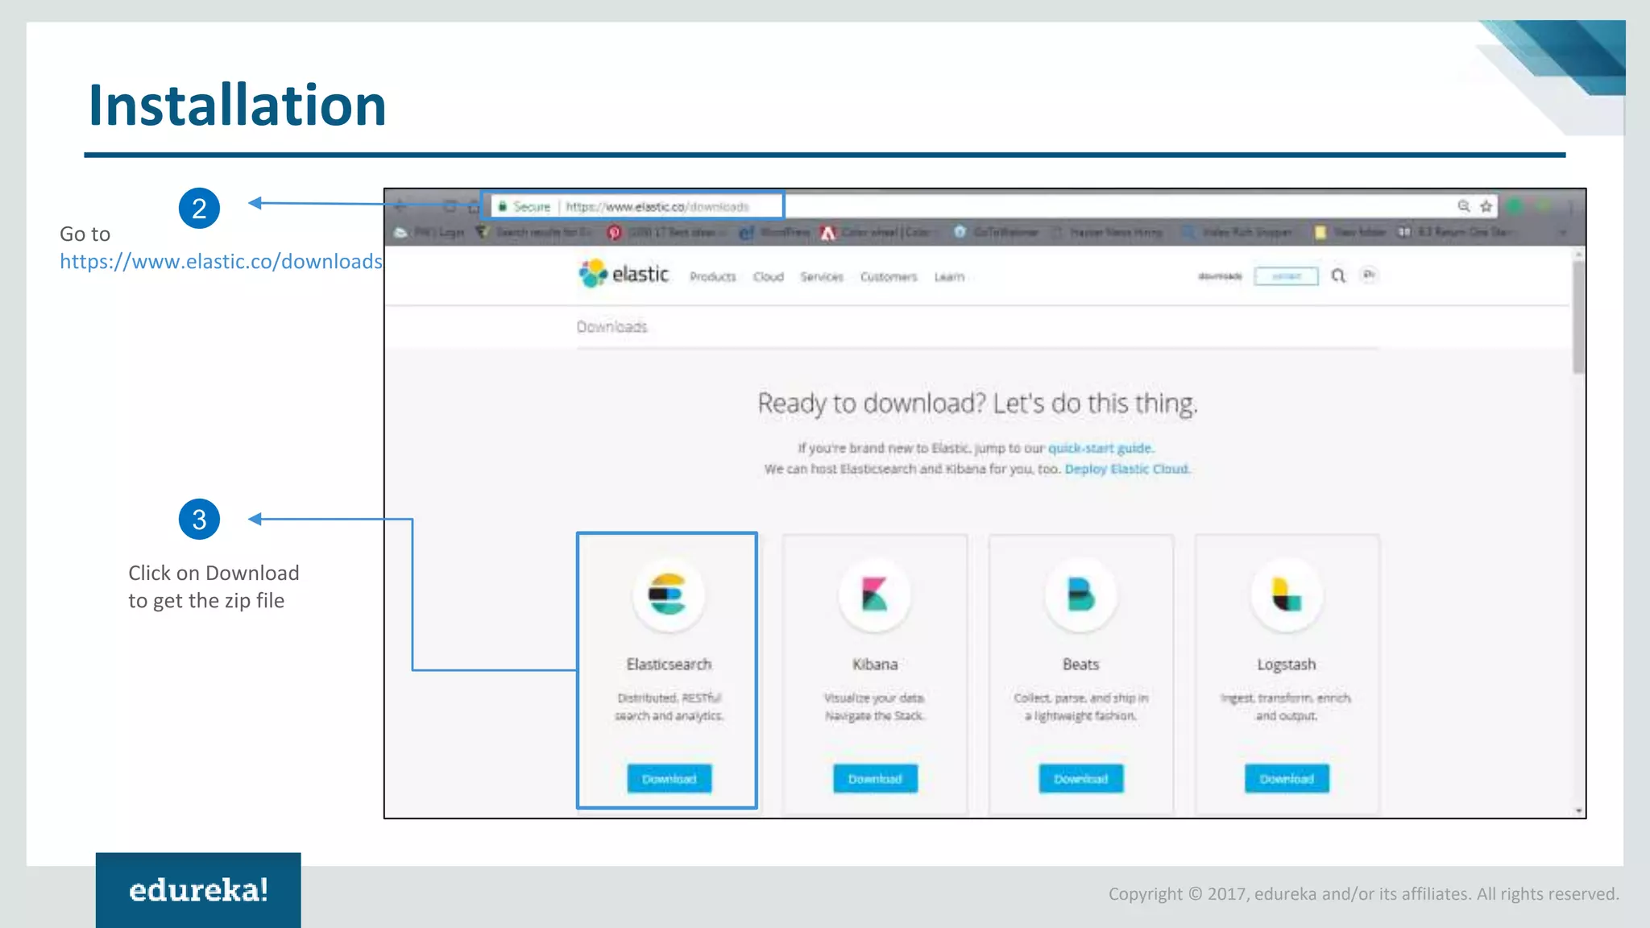
Task: Click the Elasticsearch product logo
Action: pyautogui.click(x=668, y=594)
